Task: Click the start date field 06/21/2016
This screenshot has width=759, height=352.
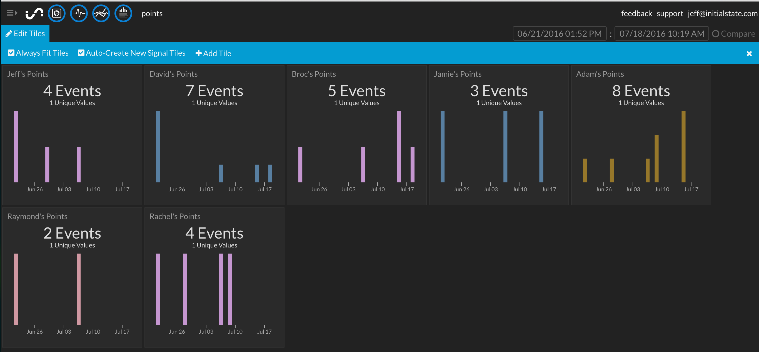Action: click(560, 34)
